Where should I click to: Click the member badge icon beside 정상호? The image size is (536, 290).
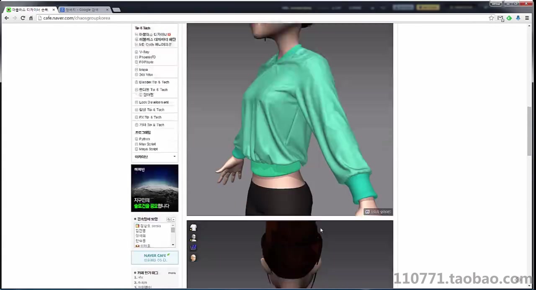137,225
